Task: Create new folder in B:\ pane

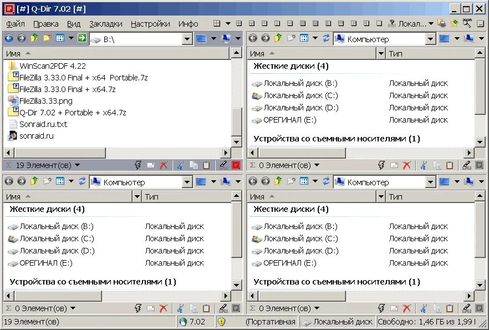Action: [x=47, y=38]
